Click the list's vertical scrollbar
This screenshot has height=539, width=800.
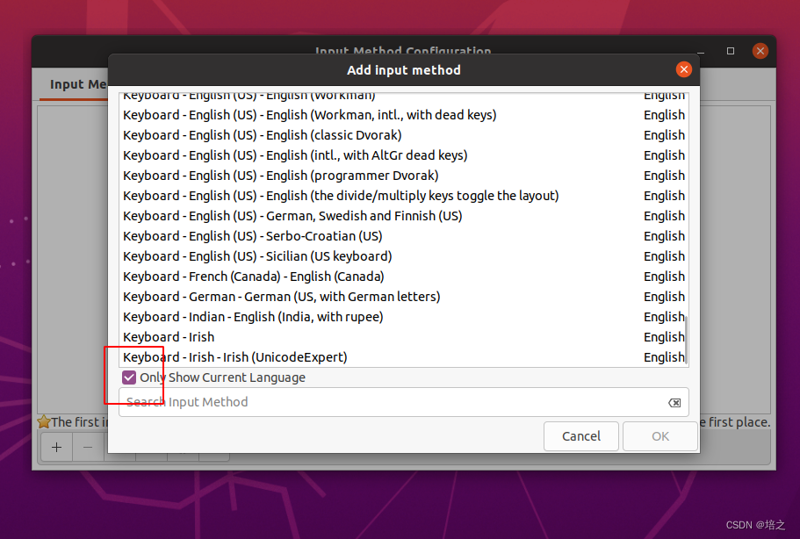pos(687,339)
